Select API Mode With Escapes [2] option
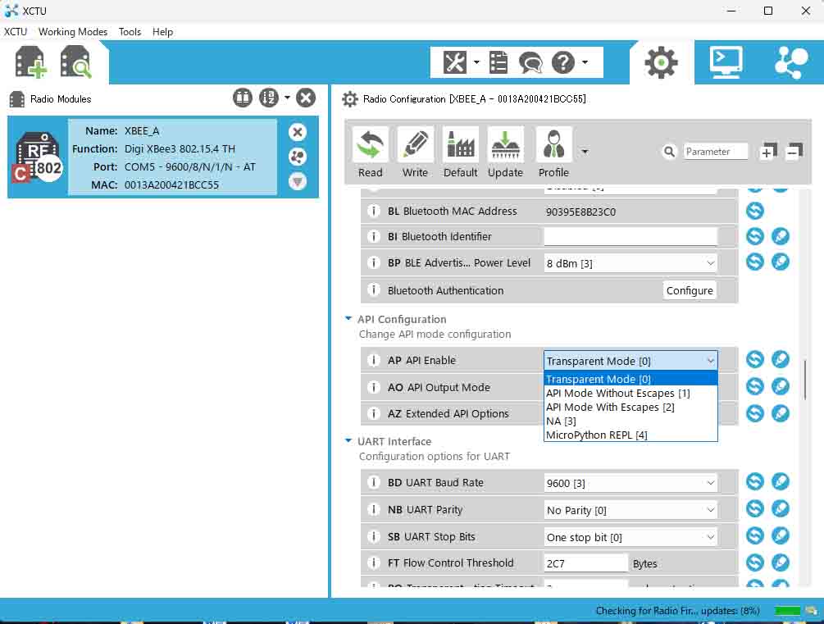 (631, 407)
